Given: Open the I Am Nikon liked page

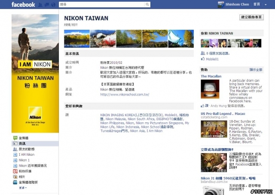Looking at the screenshot, I should tap(155, 131).
